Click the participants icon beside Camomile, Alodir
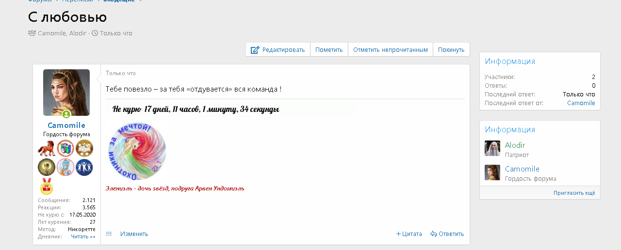Viewport: 621px width, 250px height. pos(32,33)
